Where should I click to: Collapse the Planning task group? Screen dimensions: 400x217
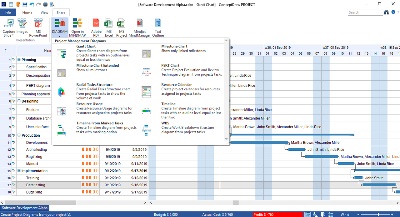coord(19,60)
